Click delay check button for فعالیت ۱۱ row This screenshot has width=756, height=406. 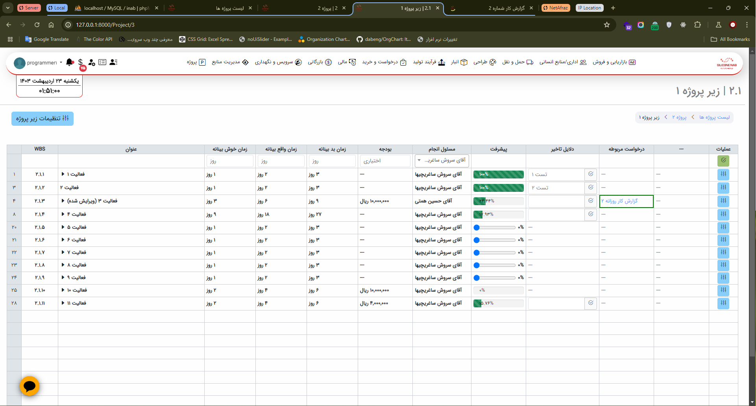[x=591, y=303]
